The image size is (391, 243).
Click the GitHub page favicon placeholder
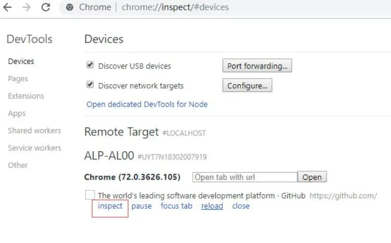point(90,195)
